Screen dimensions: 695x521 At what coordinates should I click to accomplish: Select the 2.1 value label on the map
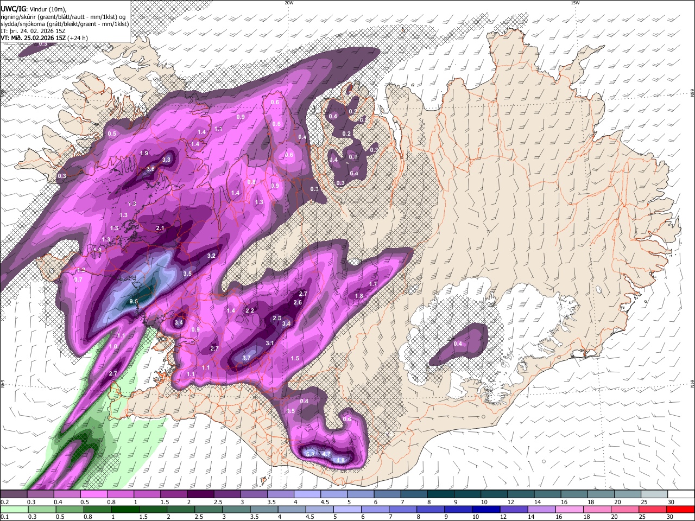tap(160, 228)
